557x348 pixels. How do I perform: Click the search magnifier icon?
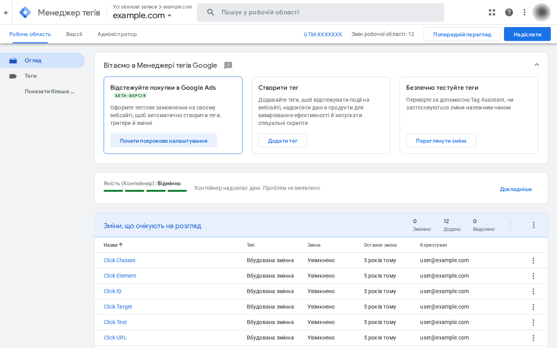pyautogui.click(x=210, y=12)
